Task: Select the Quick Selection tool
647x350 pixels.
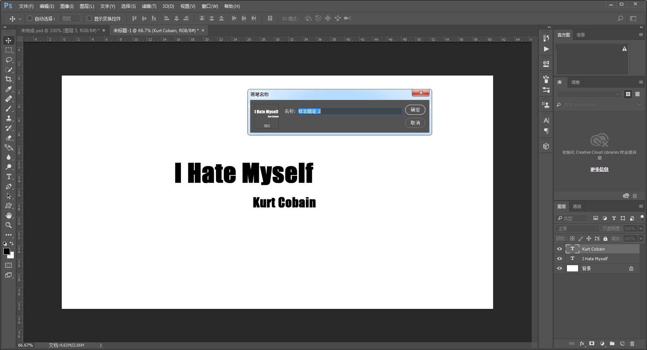Action: click(9, 70)
